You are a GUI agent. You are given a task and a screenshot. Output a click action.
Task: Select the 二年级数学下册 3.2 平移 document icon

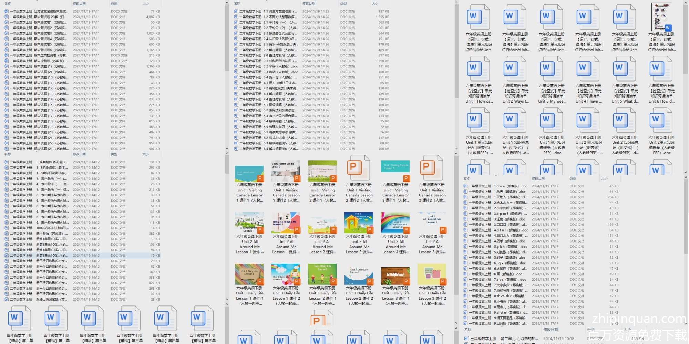tap(236, 66)
